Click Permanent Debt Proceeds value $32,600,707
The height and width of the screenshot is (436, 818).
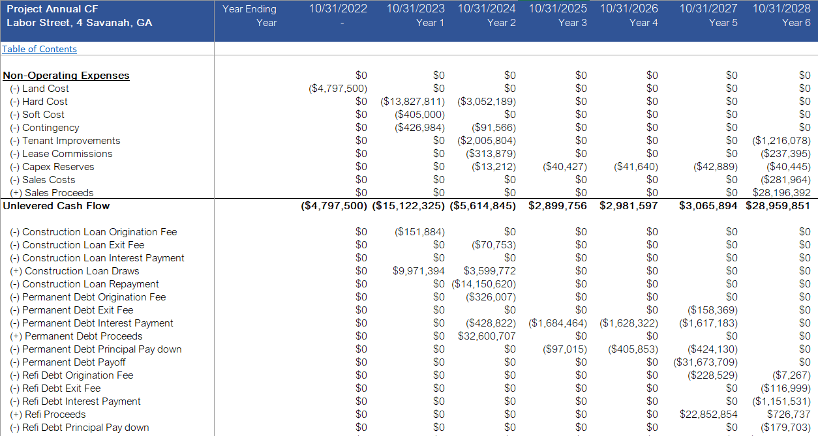click(x=487, y=336)
